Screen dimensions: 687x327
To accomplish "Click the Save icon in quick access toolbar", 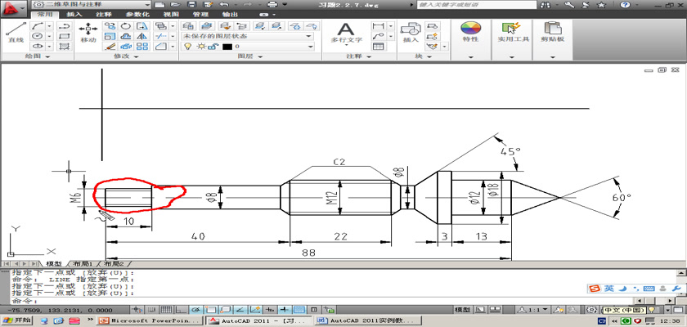I will point(191,4).
